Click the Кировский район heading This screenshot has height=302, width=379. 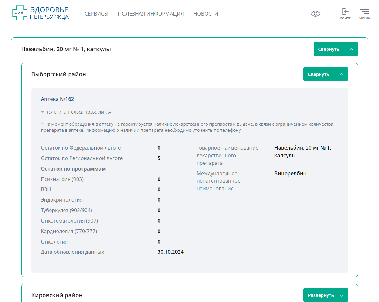coord(57,295)
